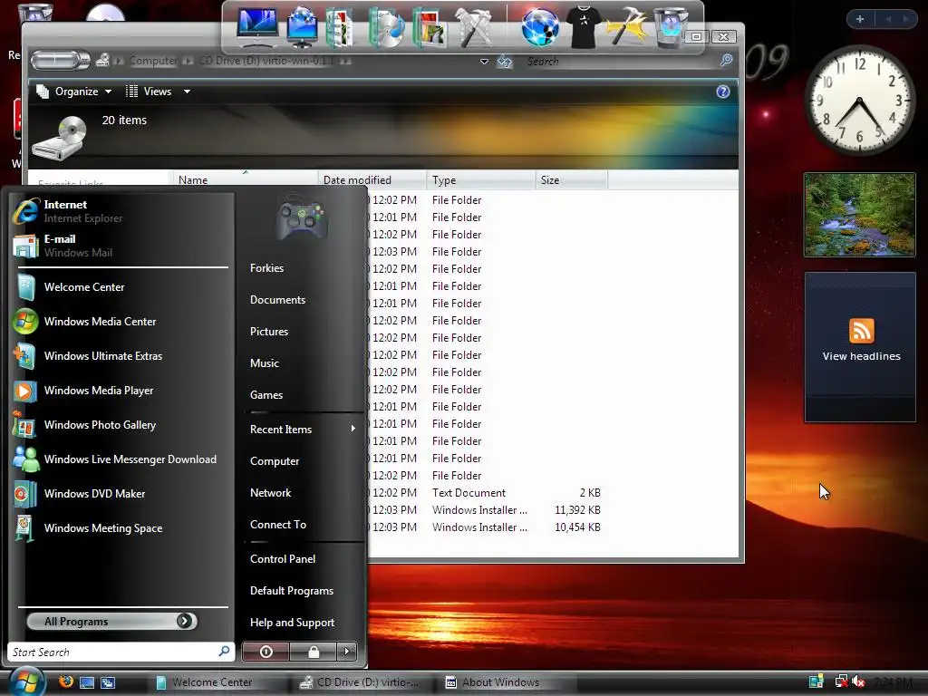Image resolution: width=928 pixels, height=696 pixels.
Task: Open the Computer monitor icon in the top dock
Action: coord(257,26)
